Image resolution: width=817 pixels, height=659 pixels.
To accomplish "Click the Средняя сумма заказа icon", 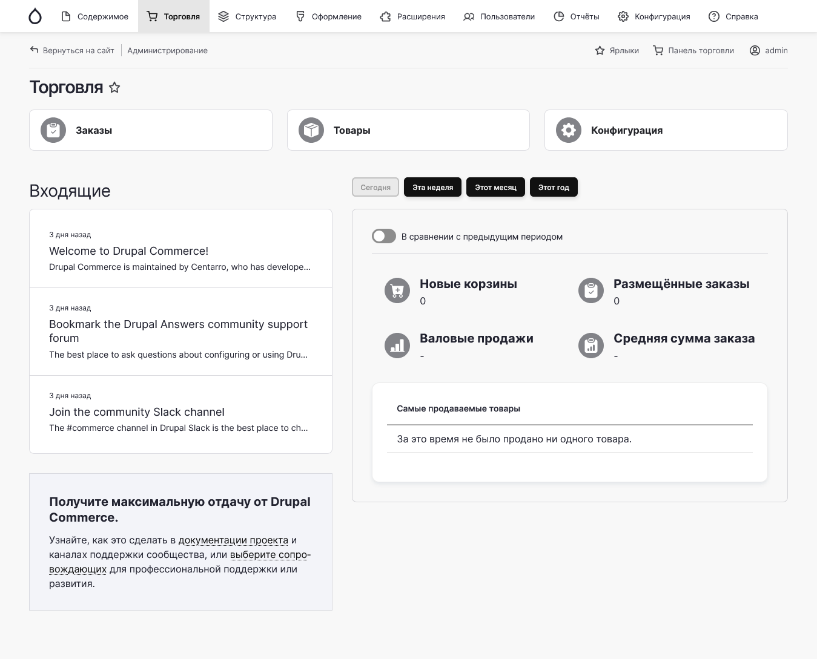I will (591, 346).
